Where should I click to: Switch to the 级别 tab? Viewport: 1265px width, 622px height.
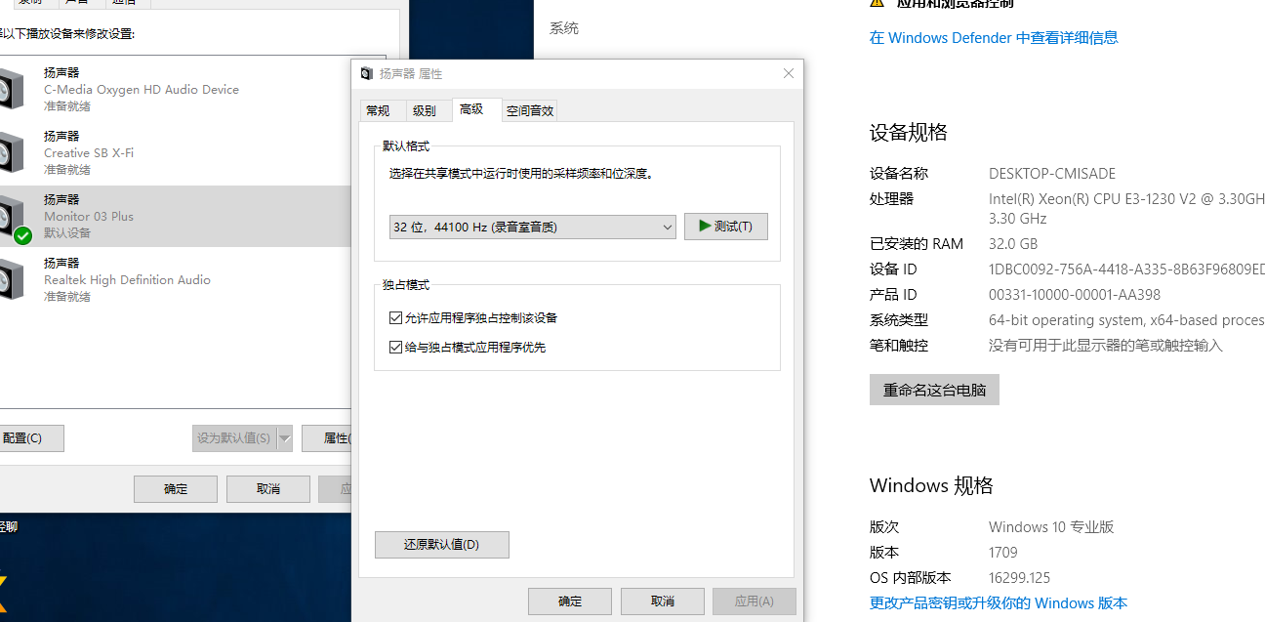(425, 111)
